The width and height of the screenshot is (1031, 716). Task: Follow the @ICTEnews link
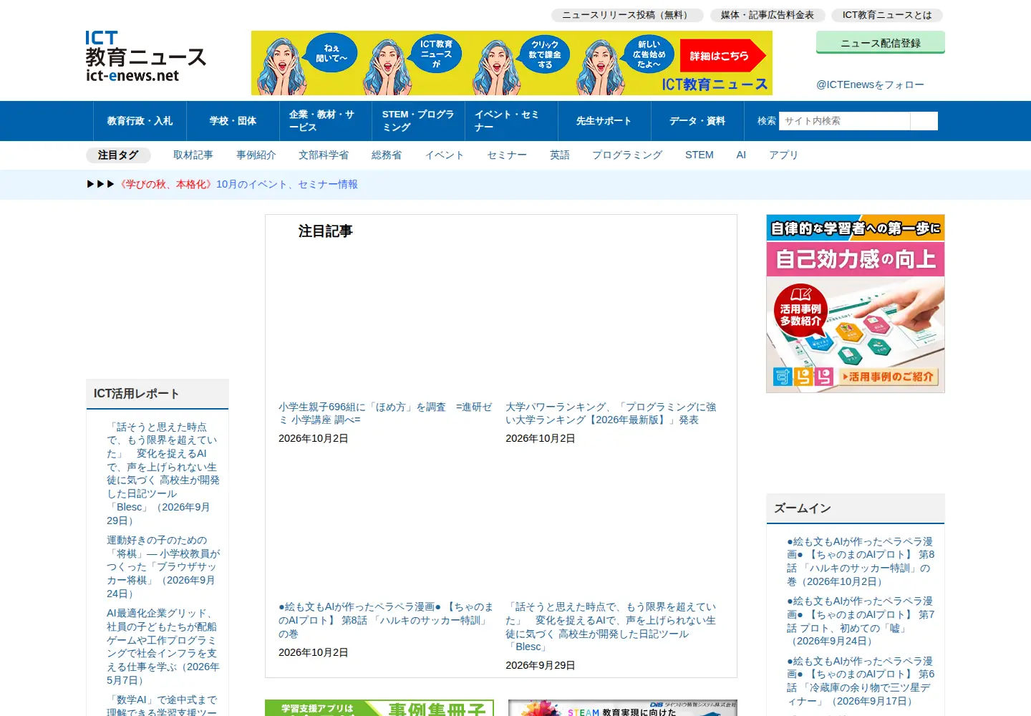[870, 84]
